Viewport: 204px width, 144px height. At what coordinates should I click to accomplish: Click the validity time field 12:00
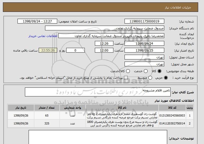pos(104,50)
